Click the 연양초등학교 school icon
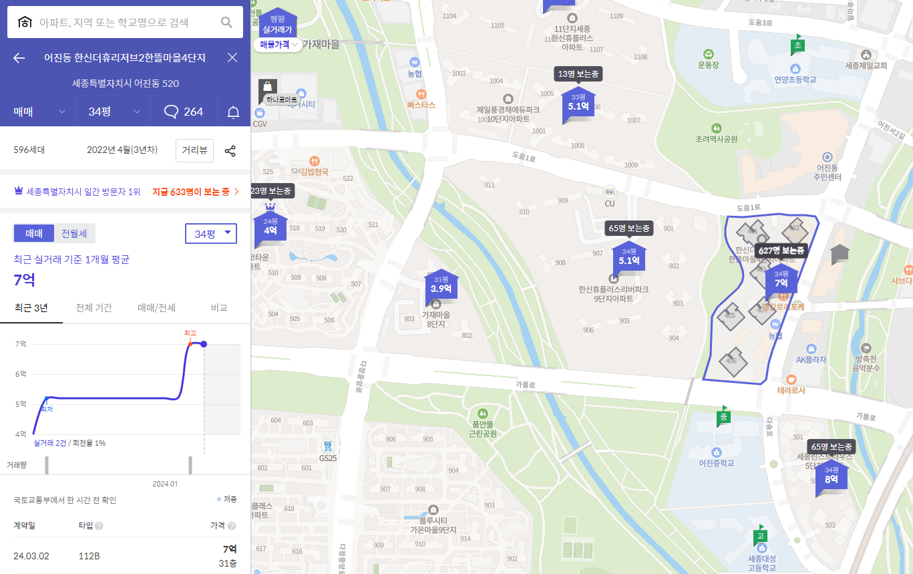Viewport: 913px width, 574px height. [795, 68]
